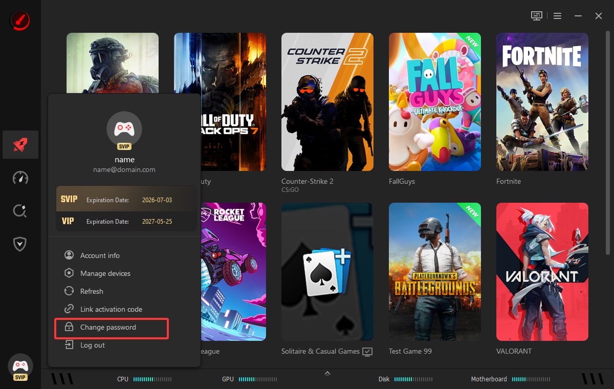
Task: Expand the hardware monitor panel up arrow
Action: click(x=327, y=374)
